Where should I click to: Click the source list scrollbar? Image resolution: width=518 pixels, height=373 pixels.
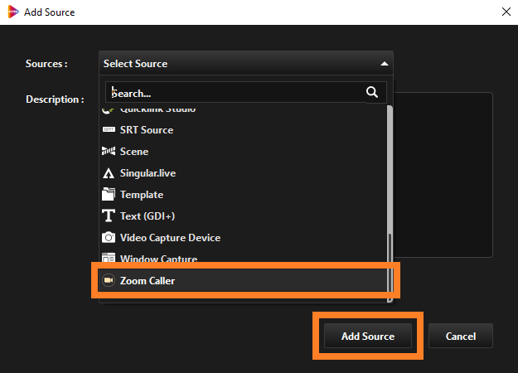tap(390, 203)
